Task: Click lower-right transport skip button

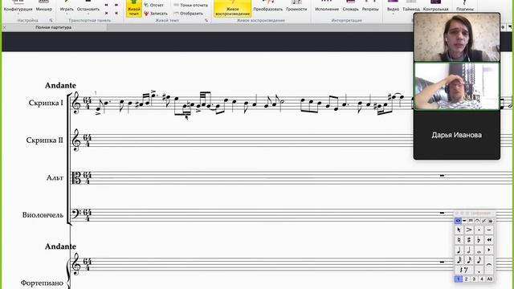Action: [x=116, y=13]
